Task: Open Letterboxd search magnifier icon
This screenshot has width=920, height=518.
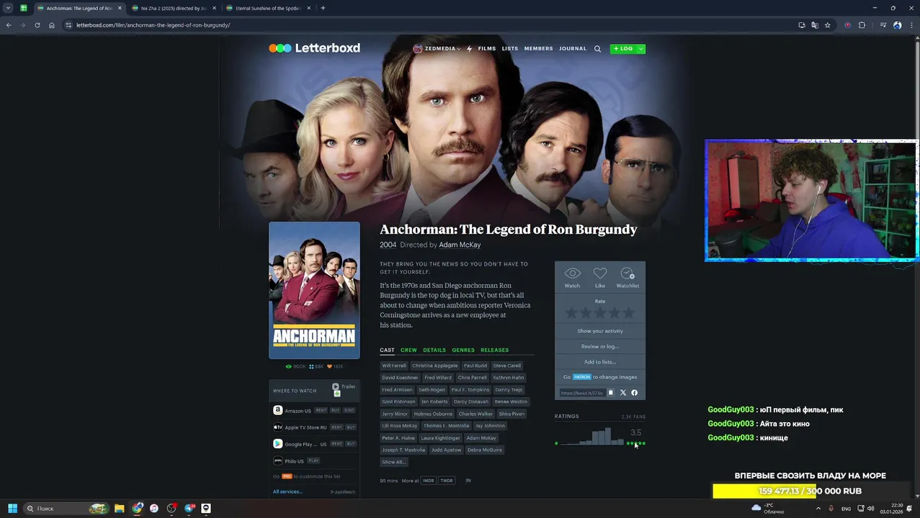Action: [x=597, y=49]
